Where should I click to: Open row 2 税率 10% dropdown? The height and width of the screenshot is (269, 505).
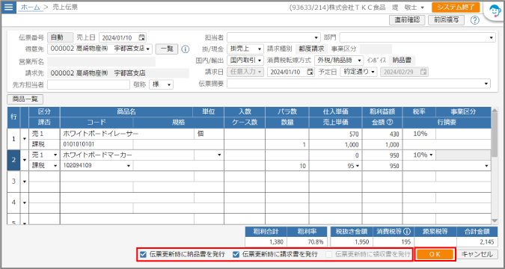[x=431, y=155]
